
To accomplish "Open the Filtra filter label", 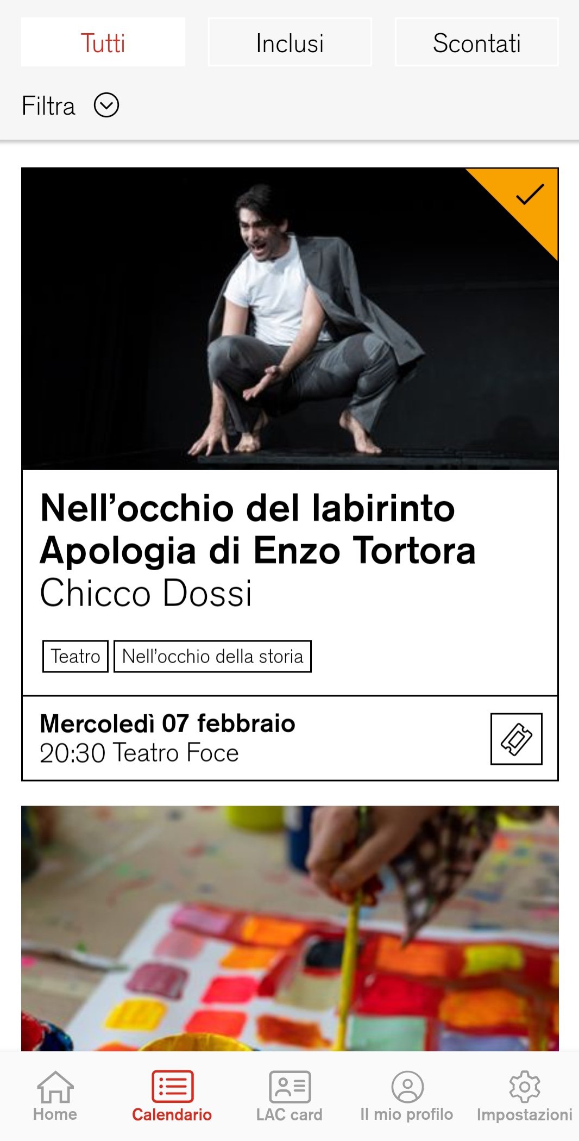I will [x=48, y=105].
